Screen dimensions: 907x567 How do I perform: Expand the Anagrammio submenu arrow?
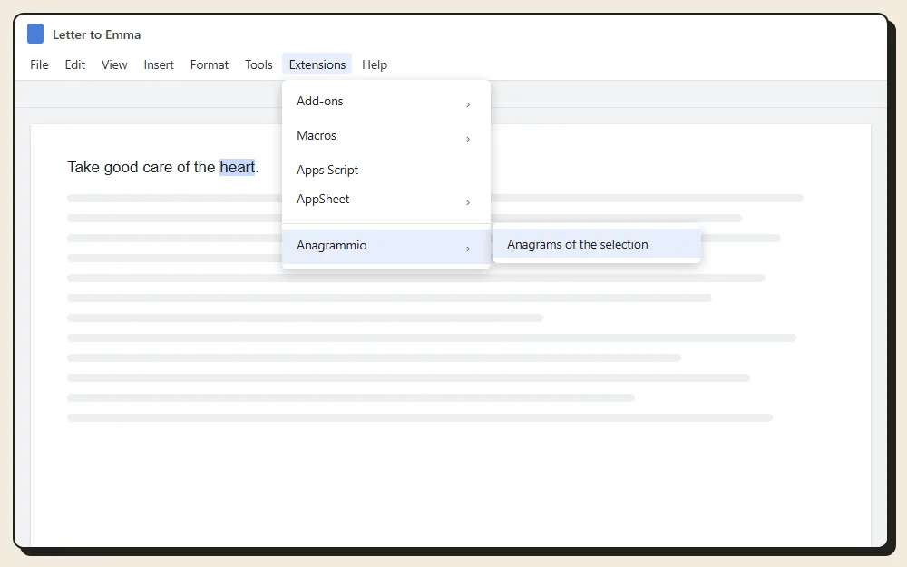468,249
